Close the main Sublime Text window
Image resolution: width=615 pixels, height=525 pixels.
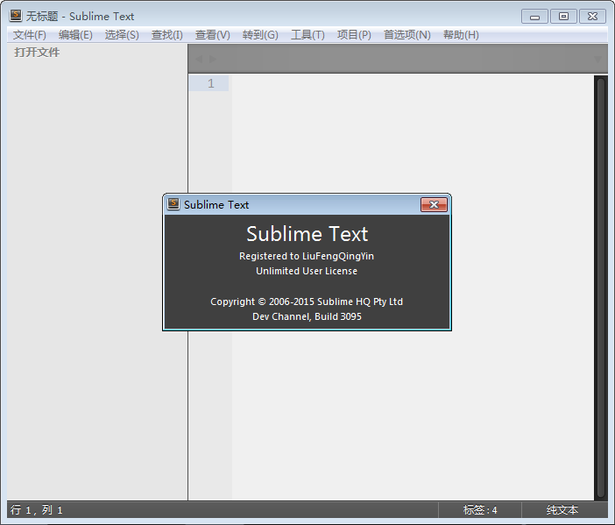tap(592, 17)
